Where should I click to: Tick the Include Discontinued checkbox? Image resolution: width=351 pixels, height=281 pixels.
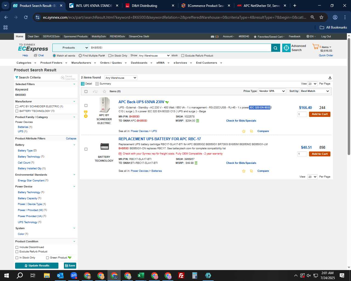coord(17,247)
